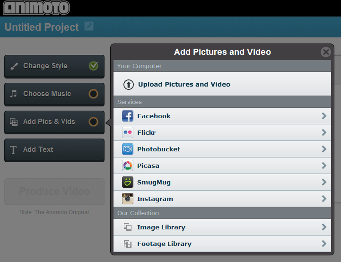Expand the Photobucket row chevron
This screenshot has height=262, width=341.
pos(324,149)
